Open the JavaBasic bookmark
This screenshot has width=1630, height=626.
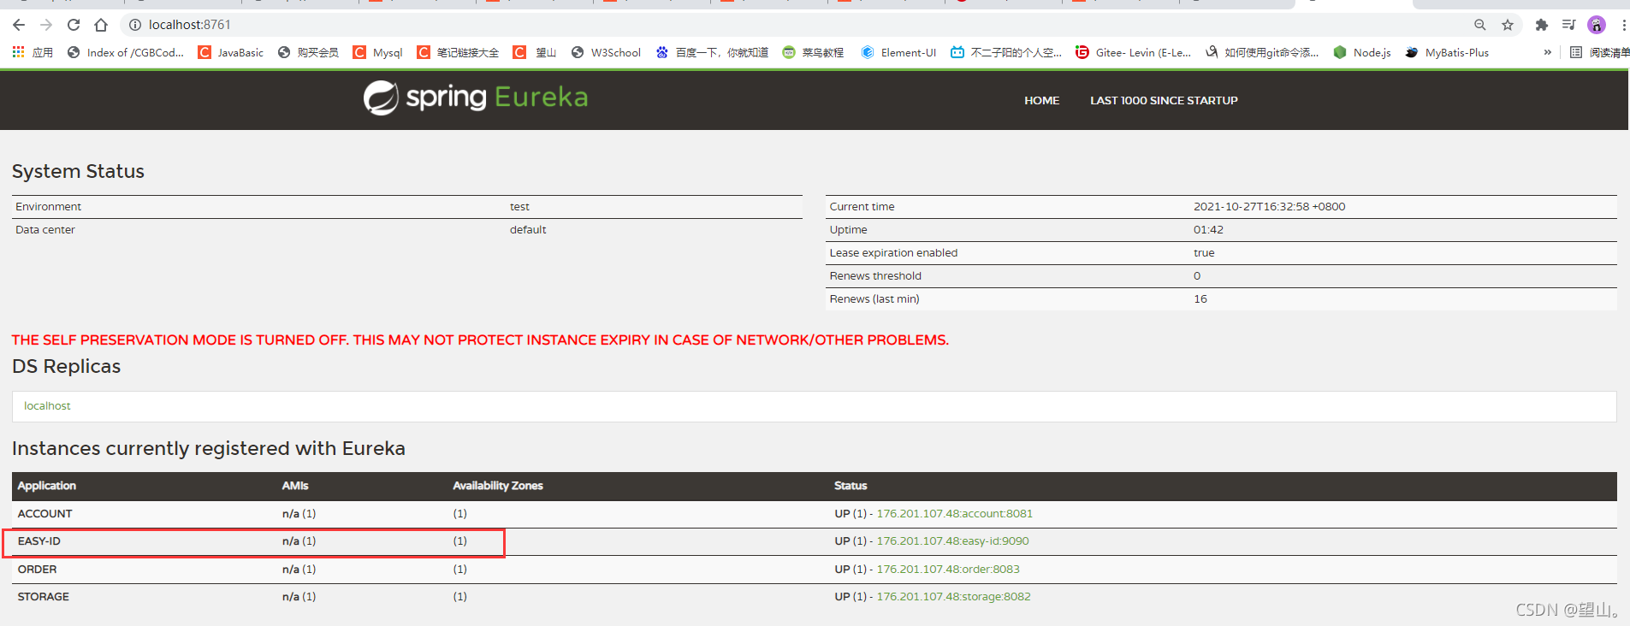(x=231, y=52)
